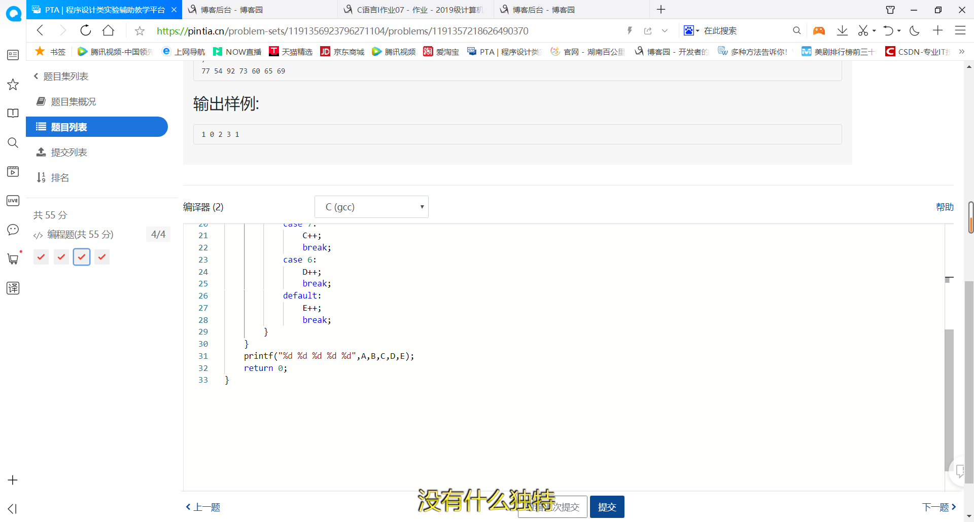
Task: Expand the address bar history dropdown
Action: click(665, 31)
